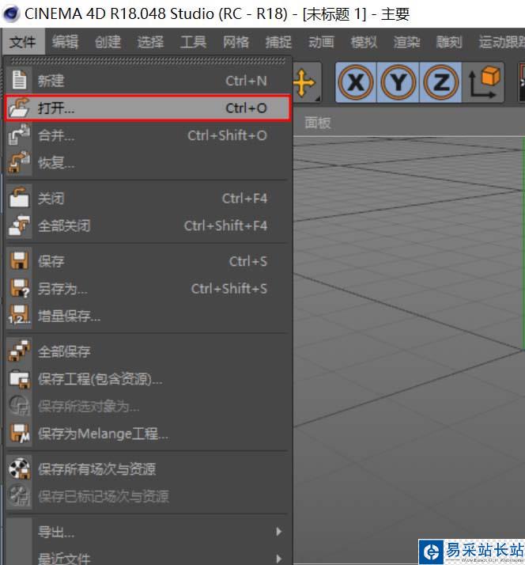Toggle the Y axis lock
This screenshot has height=565, width=525.
point(398,82)
